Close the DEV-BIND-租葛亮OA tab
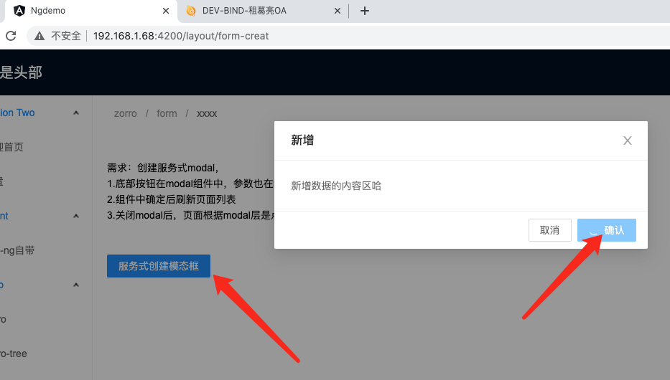670x380 pixels. [337, 11]
